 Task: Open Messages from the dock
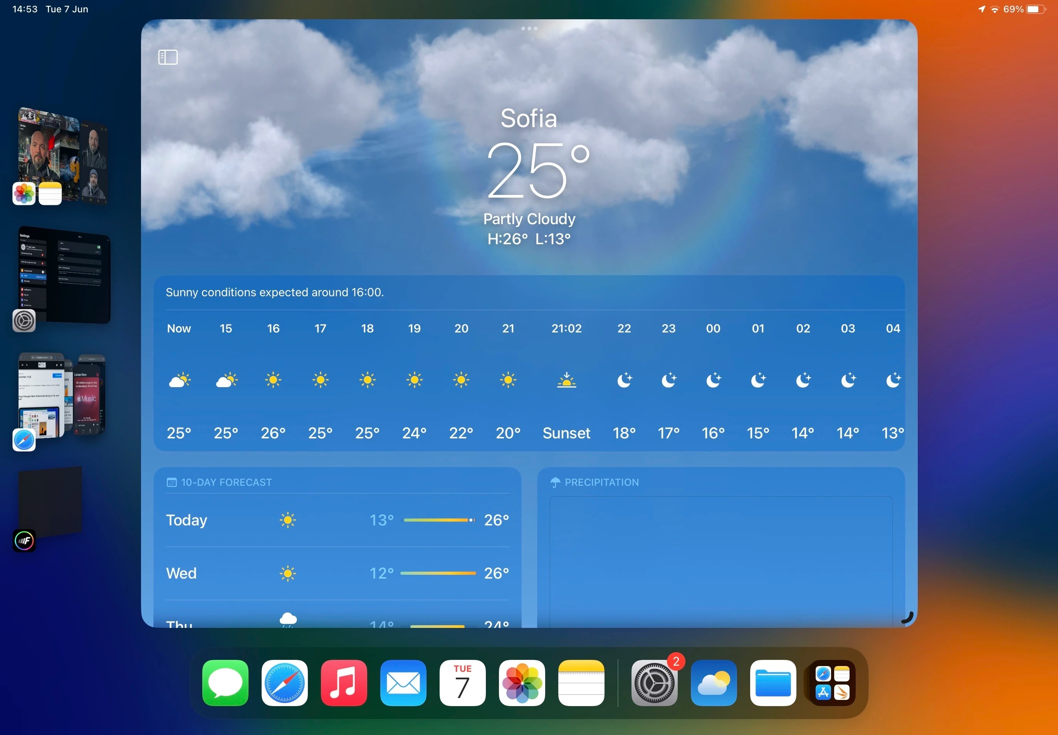[225, 683]
